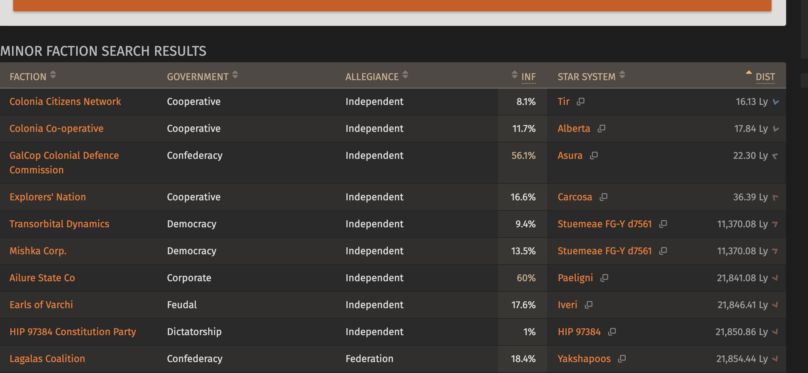Click direction arrow beside 17.84 Ly

click(x=776, y=129)
